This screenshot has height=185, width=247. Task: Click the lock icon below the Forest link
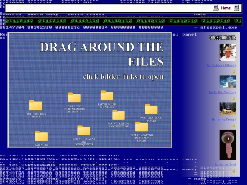pos(234,126)
